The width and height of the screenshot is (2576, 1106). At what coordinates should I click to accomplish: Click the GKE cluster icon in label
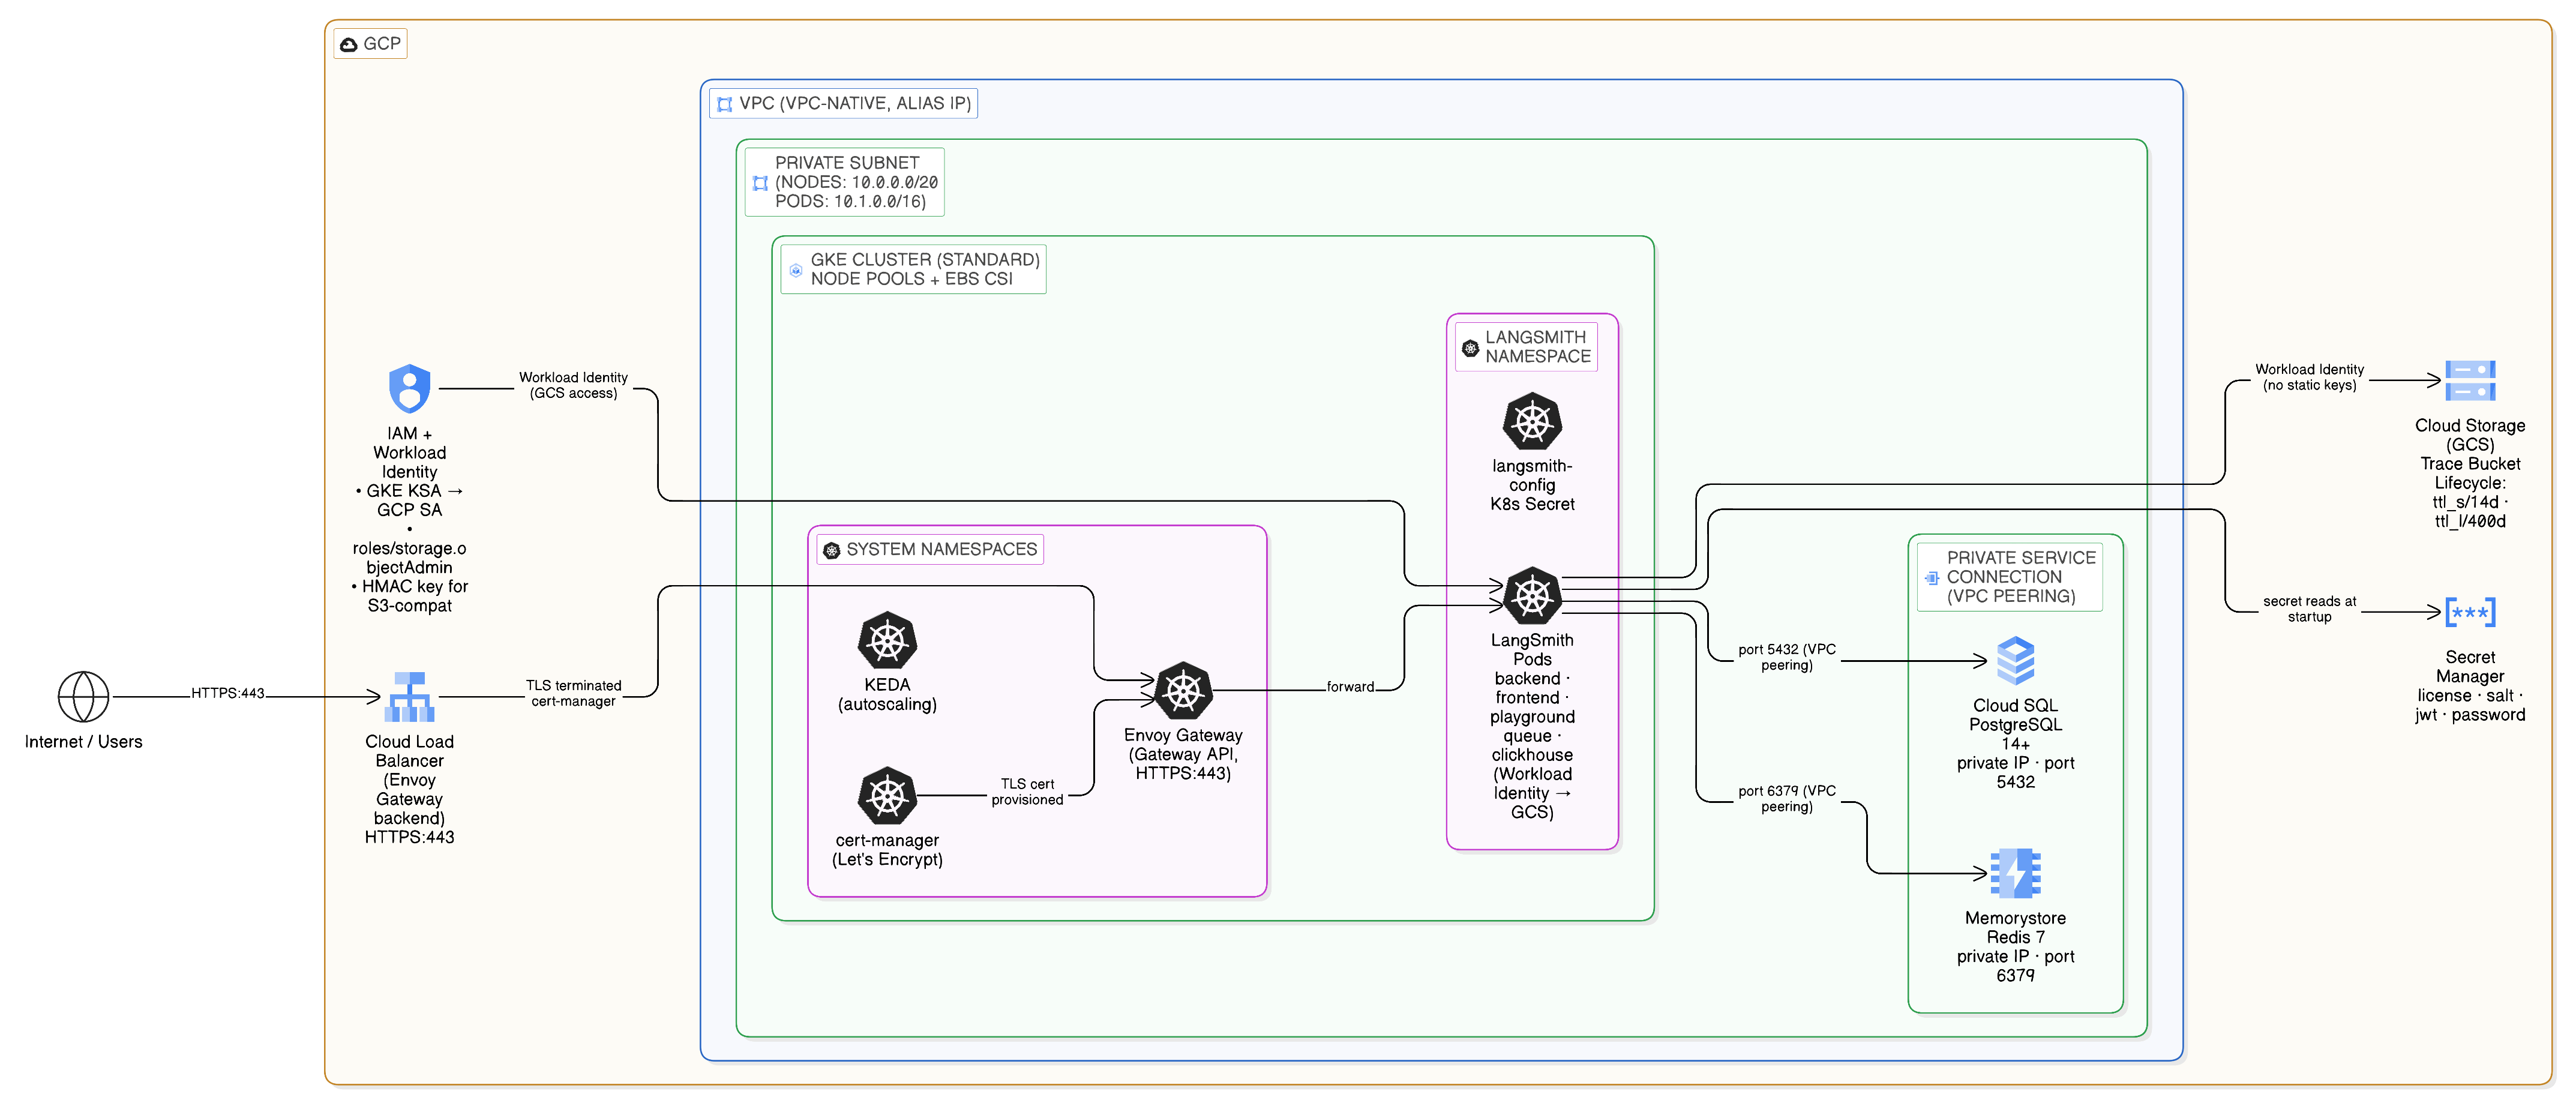[796, 270]
